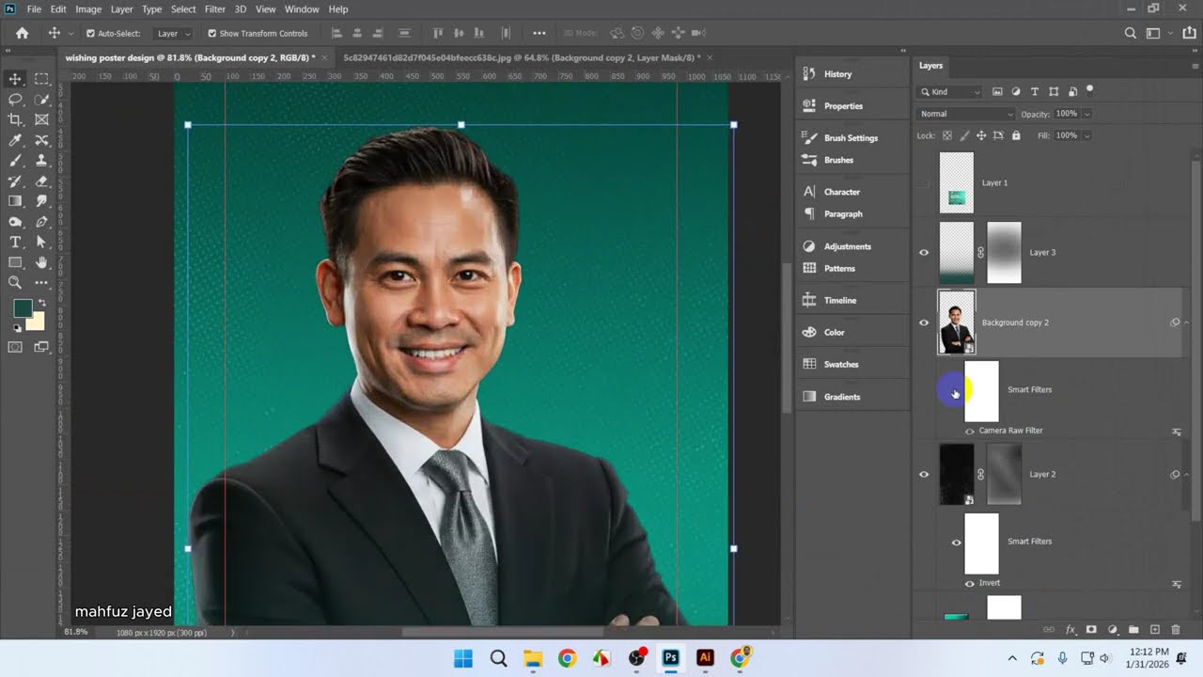Screen dimensions: 1203x677
Task: Lock transparent pixels
Action: click(946, 135)
